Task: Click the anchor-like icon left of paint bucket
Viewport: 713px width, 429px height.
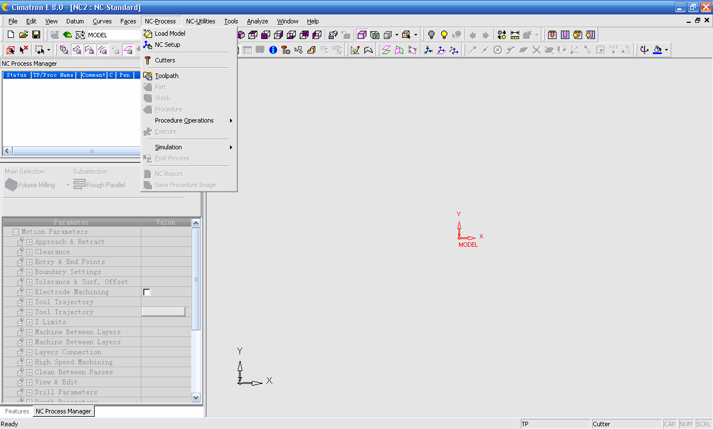Action: pos(644,50)
